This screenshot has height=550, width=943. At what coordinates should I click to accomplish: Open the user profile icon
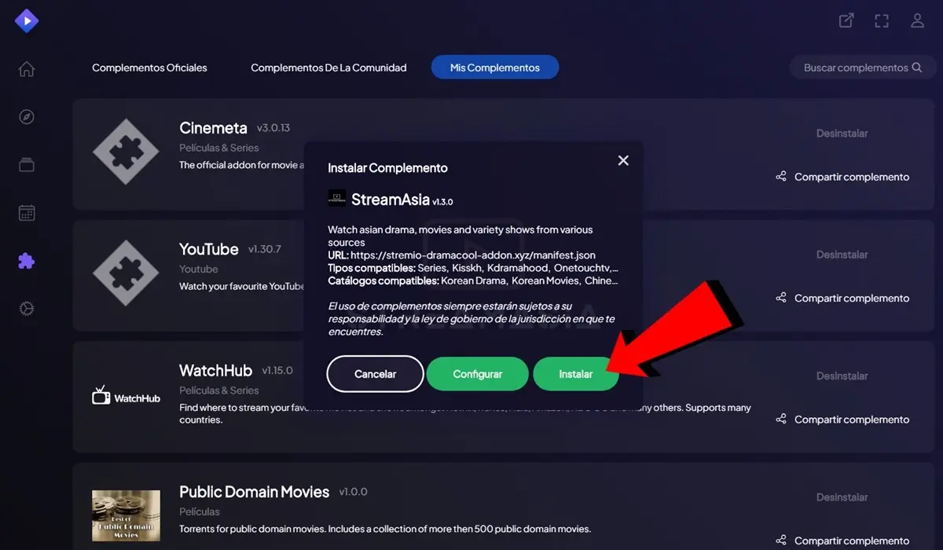(x=917, y=21)
